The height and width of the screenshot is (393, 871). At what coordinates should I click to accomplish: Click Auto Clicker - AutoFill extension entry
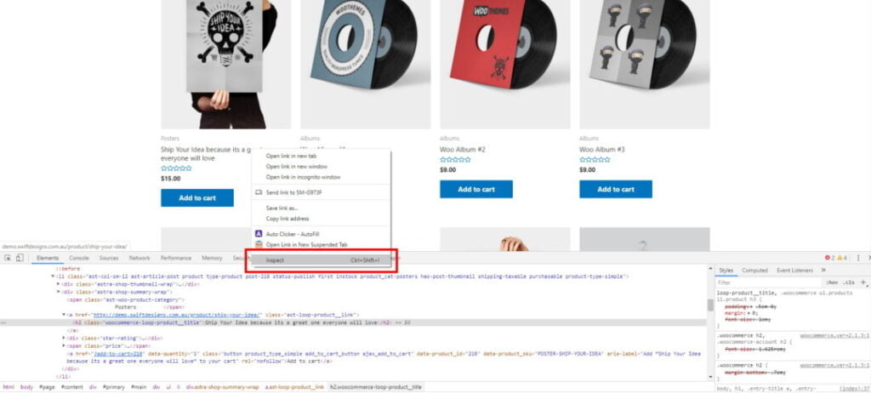[292, 233]
